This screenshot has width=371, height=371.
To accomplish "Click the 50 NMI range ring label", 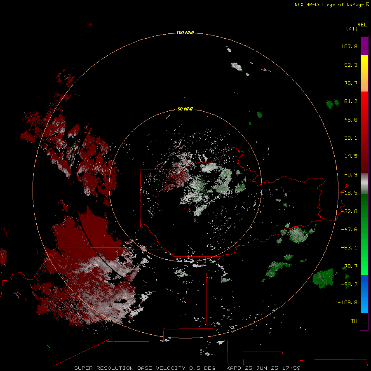I will click(x=185, y=109).
